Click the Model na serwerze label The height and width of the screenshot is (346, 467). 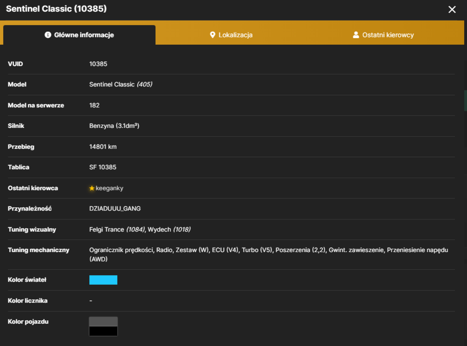pos(36,106)
